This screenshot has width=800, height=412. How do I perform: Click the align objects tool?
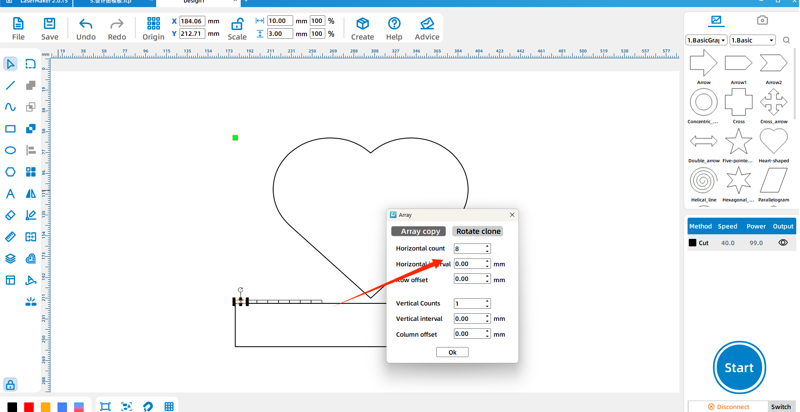click(31, 150)
